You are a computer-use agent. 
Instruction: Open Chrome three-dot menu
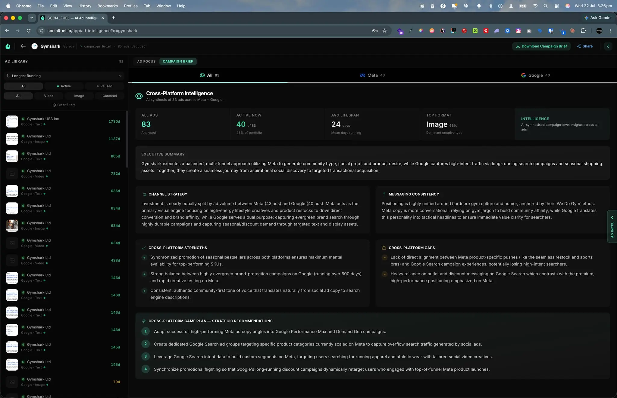click(610, 31)
